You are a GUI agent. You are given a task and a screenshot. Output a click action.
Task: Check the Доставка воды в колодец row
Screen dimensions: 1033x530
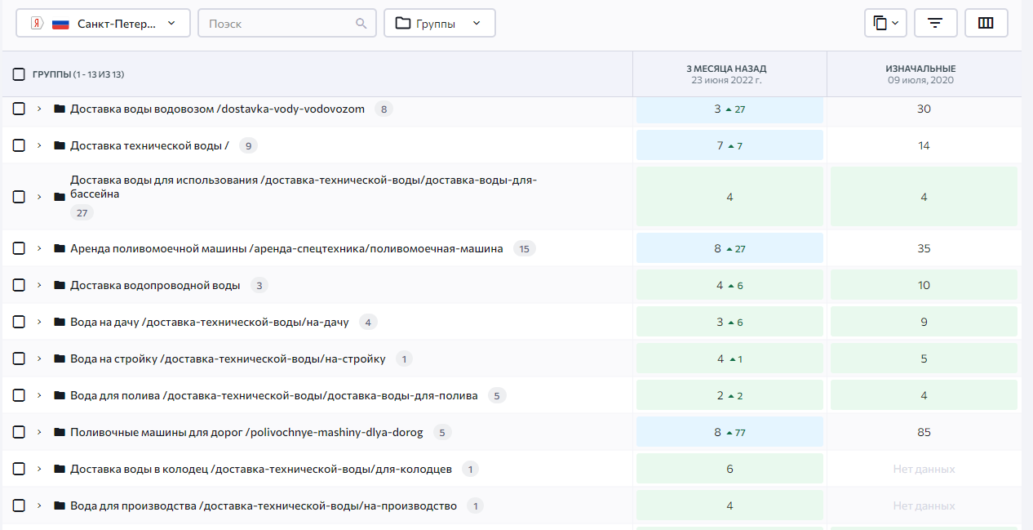pyautogui.click(x=19, y=469)
